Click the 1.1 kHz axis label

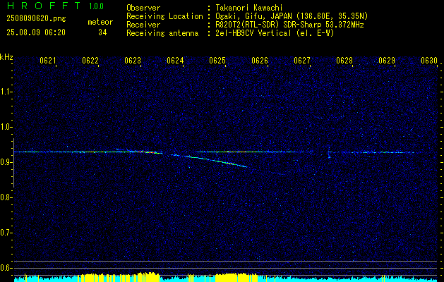point(6,92)
